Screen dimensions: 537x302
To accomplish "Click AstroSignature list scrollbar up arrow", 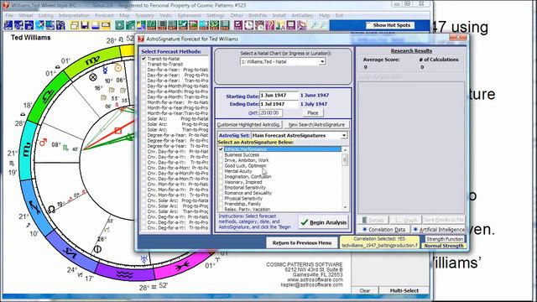I will pyautogui.click(x=345, y=150).
